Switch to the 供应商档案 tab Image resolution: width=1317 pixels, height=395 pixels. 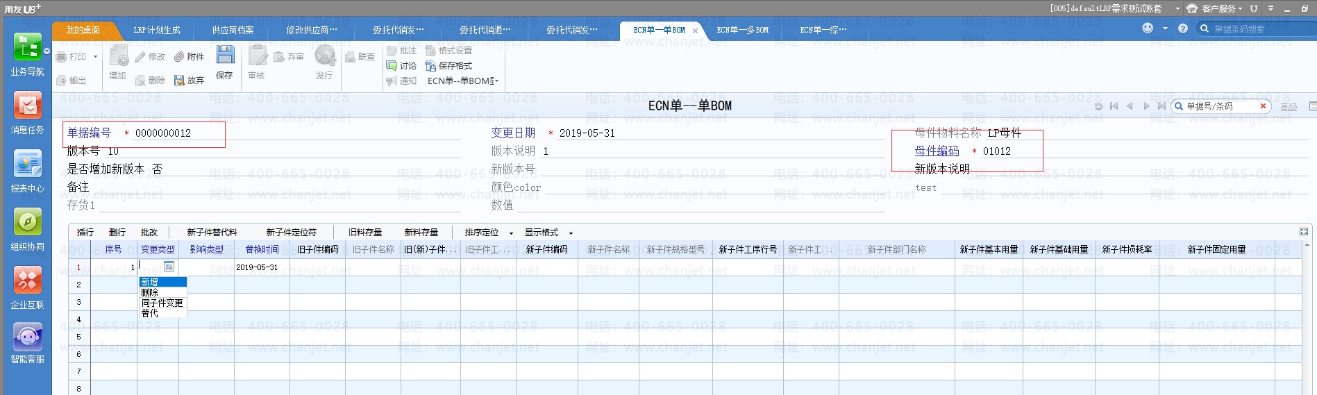tap(233, 30)
